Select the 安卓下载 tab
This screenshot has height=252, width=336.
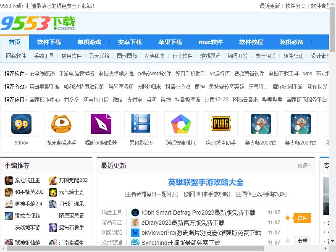130,42
